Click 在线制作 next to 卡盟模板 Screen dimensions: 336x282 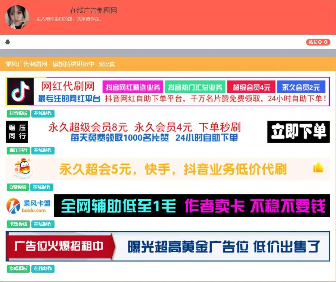coord(43,224)
